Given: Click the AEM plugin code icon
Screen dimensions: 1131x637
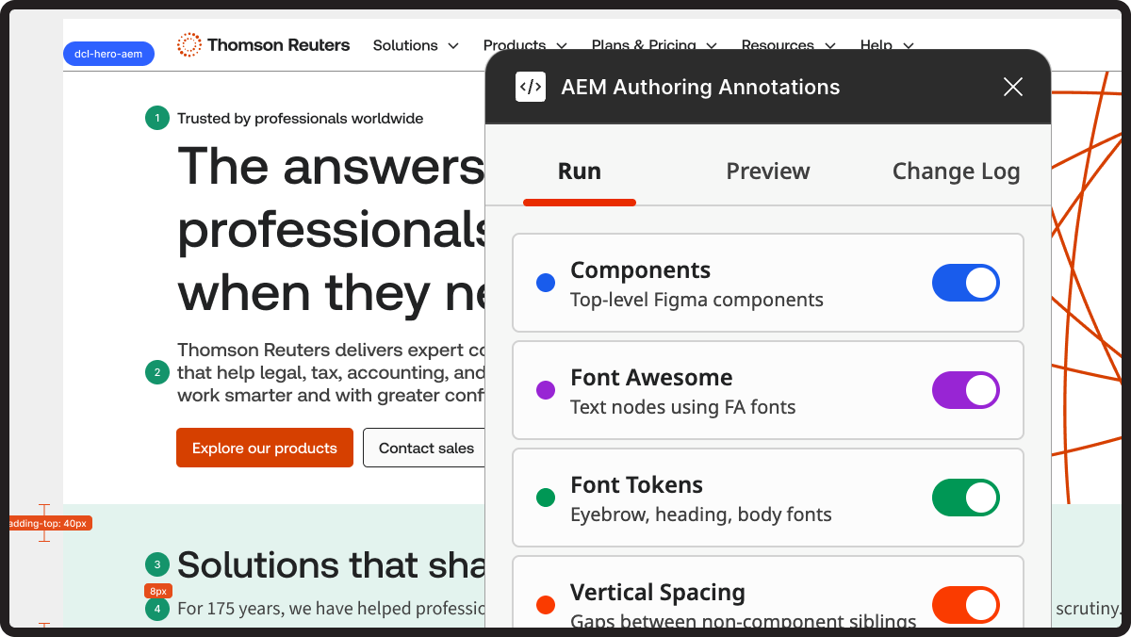Looking at the screenshot, I should [x=531, y=87].
